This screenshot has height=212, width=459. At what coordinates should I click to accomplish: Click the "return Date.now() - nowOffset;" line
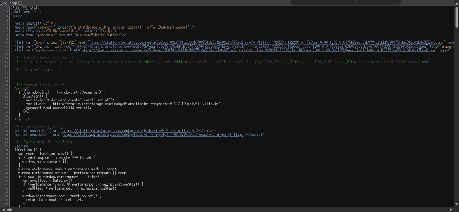coord(54,199)
